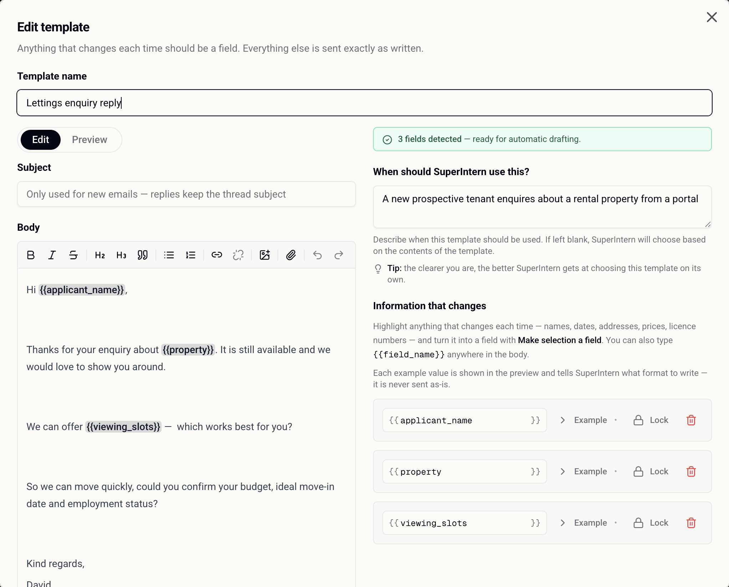Attach a file with paperclip icon
The image size is (729, 587).
[x=291, y=255]
